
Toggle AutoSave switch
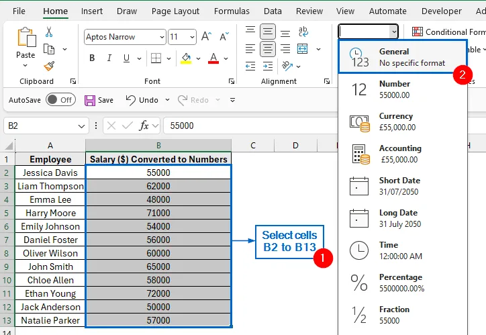click(x=60, y=100)
